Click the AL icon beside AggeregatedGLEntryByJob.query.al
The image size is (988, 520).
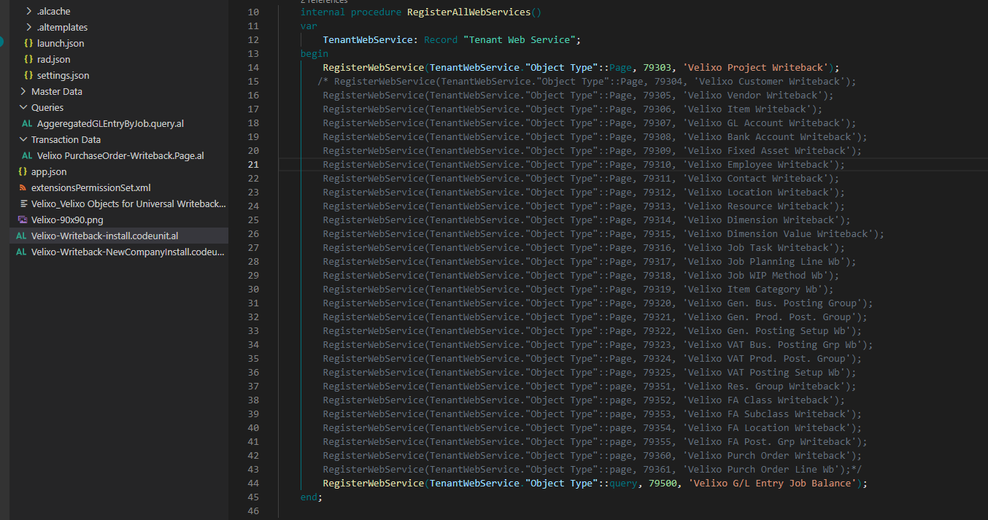[28, 123]
